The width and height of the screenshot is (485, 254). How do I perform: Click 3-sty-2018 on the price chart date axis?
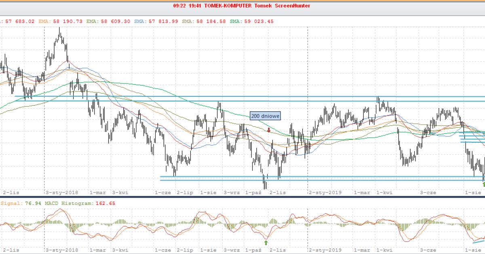pyautogui.click(x=62, y=192)
